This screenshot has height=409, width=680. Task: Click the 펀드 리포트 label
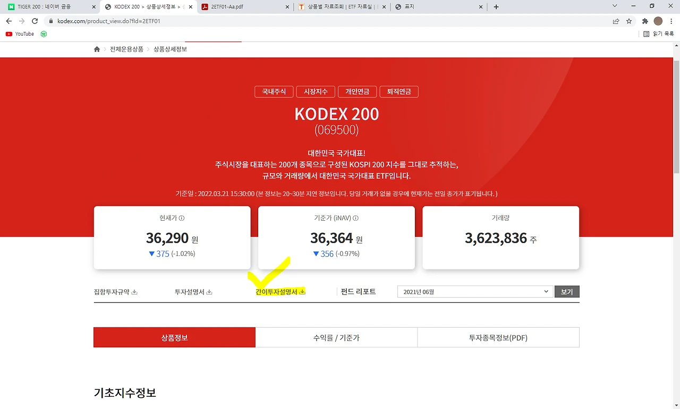(358, 291)
